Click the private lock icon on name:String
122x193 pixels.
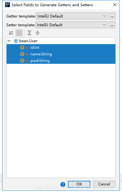click(27, 54)
